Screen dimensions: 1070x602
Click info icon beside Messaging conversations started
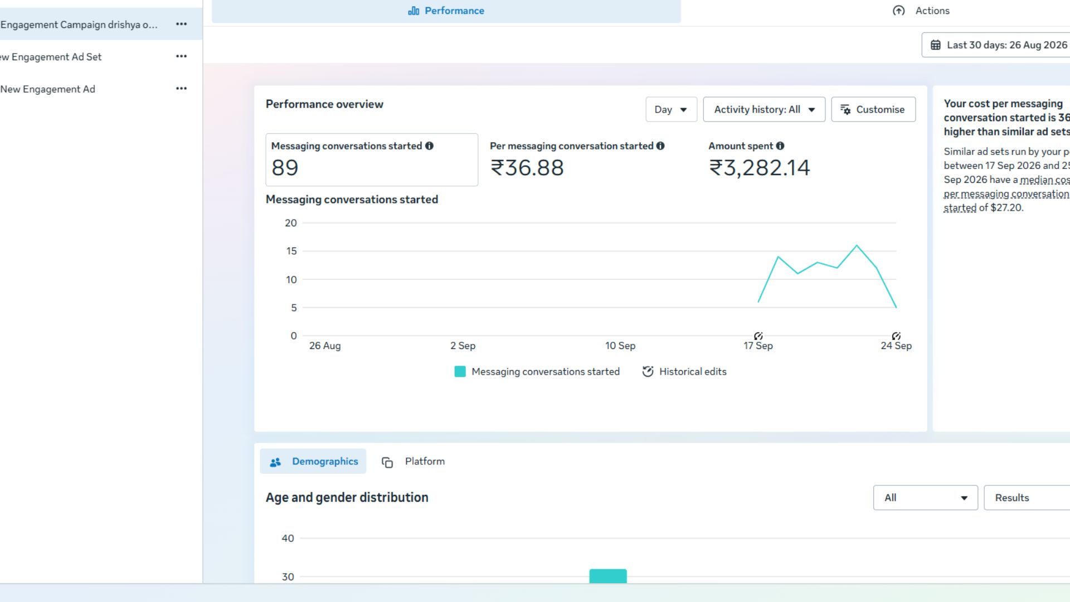coord(429,146)
